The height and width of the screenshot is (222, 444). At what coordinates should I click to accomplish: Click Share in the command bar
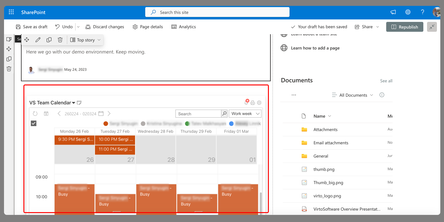[364, 27]
